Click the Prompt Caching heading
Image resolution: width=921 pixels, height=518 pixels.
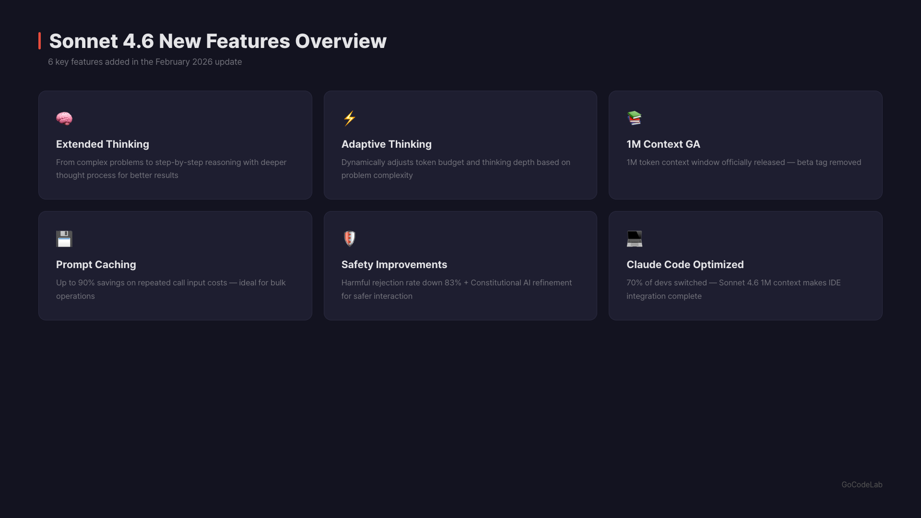96,265
